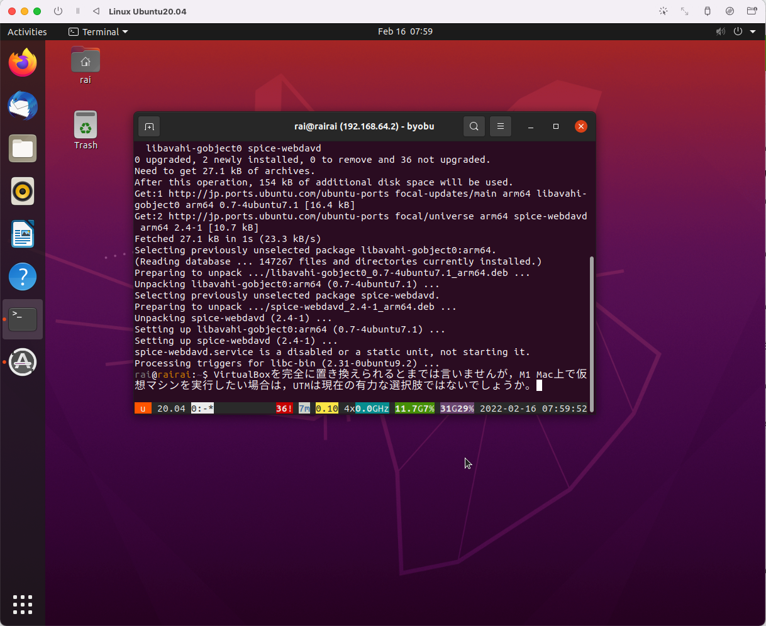This screenshot has height=626, width=766.
Task: Click the power icon in the Ubuntu top bar
Action: (738, 31)
